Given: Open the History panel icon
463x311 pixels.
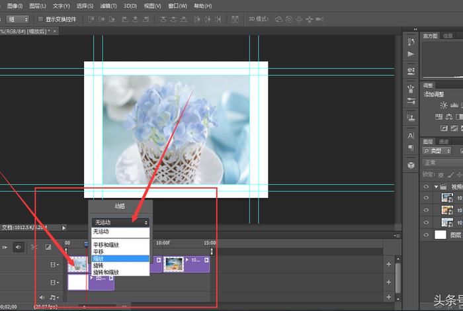Looking at the screenshot, I should pyautogui.click(x=411, y=42).
